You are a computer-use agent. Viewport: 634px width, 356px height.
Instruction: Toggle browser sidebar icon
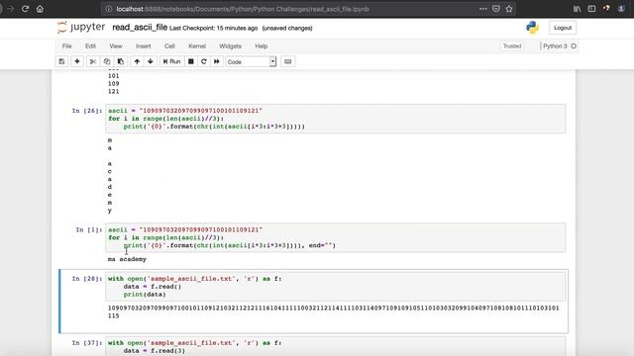[591, 9]
